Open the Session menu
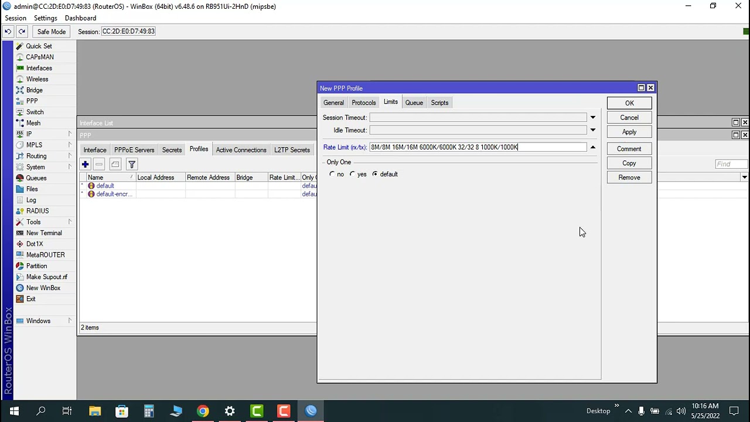The height and width of the screenshot is (422, 750). point(16,18)
